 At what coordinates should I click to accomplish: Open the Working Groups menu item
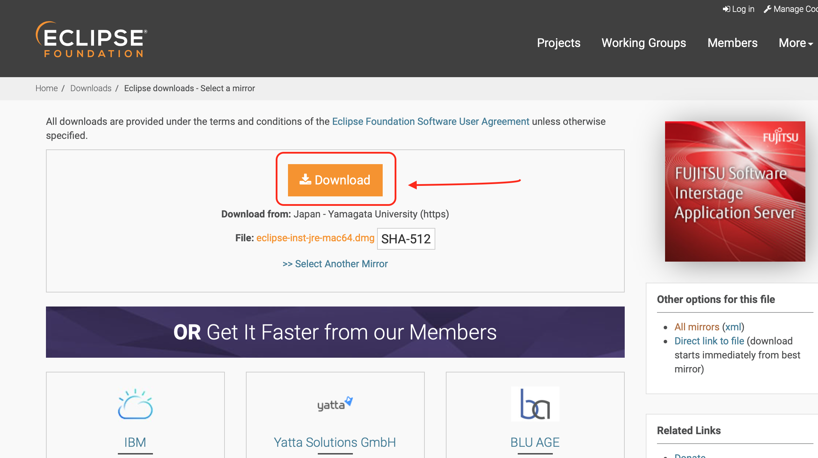click(644, 43)
